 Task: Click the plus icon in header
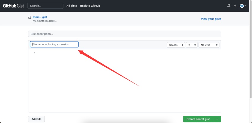coord(235,6)
